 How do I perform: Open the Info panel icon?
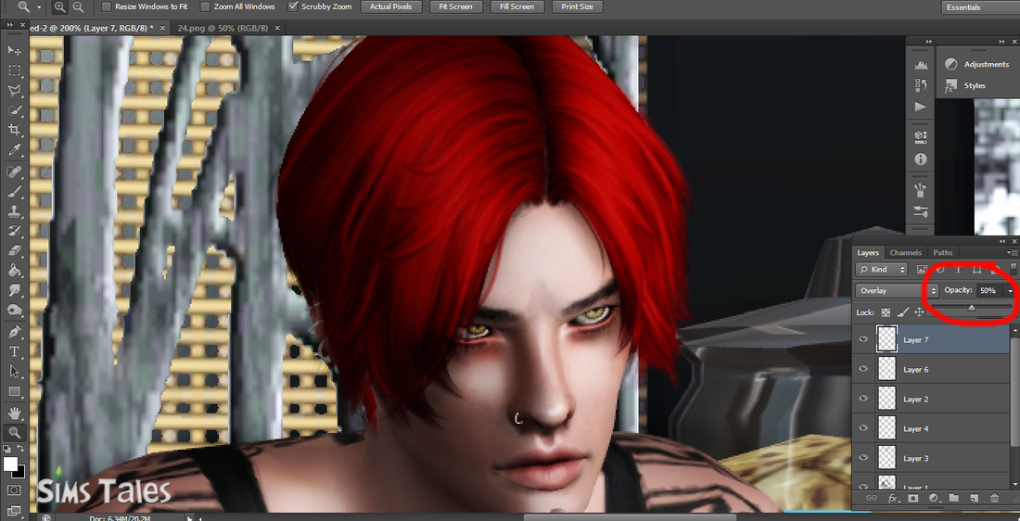pyautogui.click(x=921, y=159)
